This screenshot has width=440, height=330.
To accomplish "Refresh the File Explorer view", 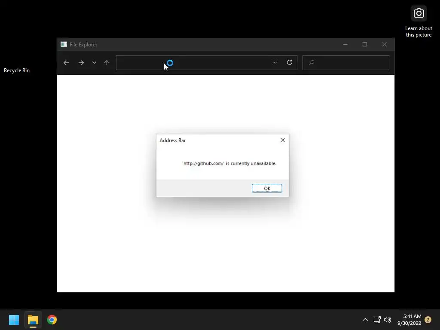I will (x=290, y=62).
